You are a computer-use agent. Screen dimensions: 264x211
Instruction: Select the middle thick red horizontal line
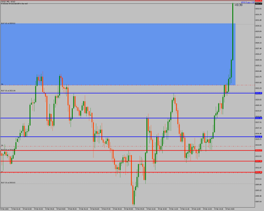[x=128, y=161]
